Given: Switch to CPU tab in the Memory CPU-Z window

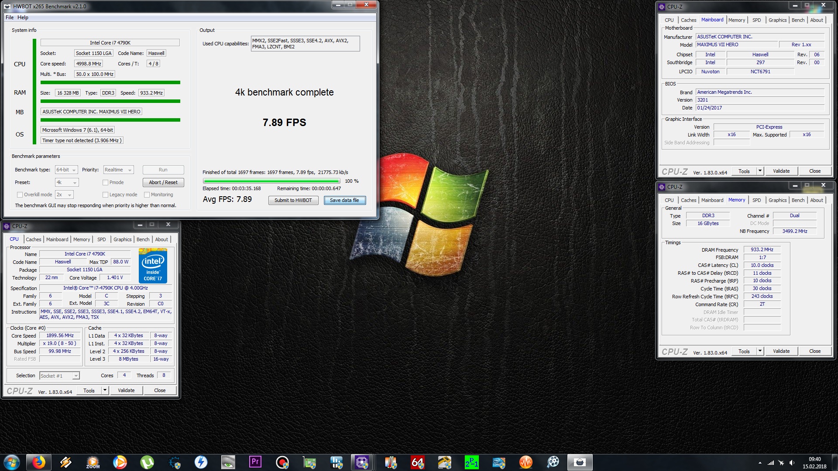Looking at the screenshot, I should [x=669, y=200].
